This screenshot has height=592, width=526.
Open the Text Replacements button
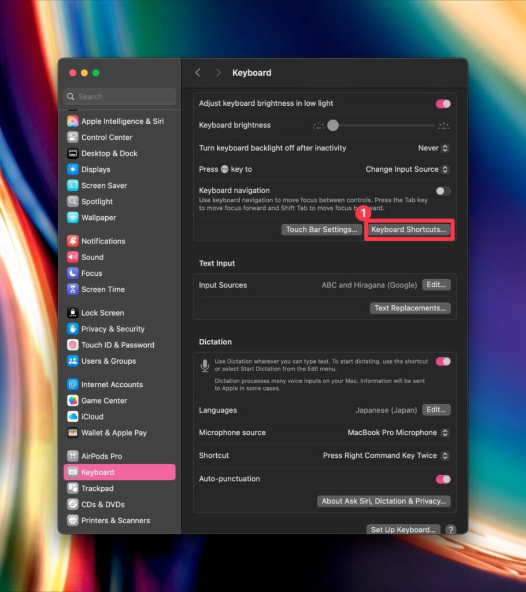(x=410, y=308)
